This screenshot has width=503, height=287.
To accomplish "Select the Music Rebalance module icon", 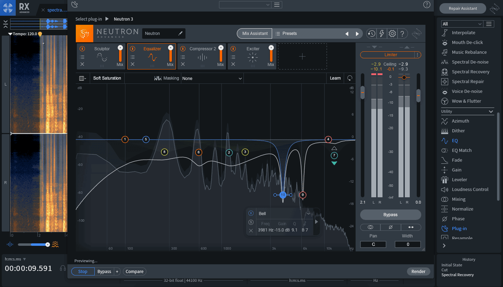I will 445,52.
